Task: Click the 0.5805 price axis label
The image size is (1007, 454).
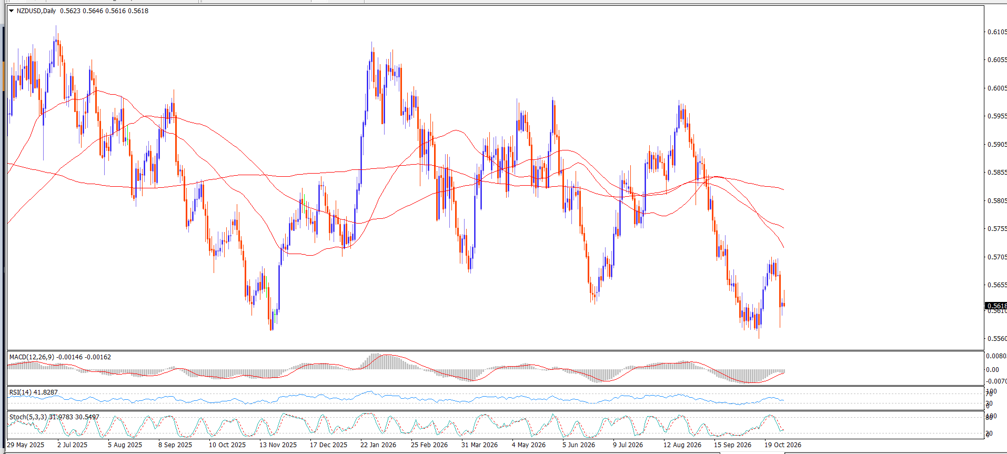Action: [x=998, y=201]
